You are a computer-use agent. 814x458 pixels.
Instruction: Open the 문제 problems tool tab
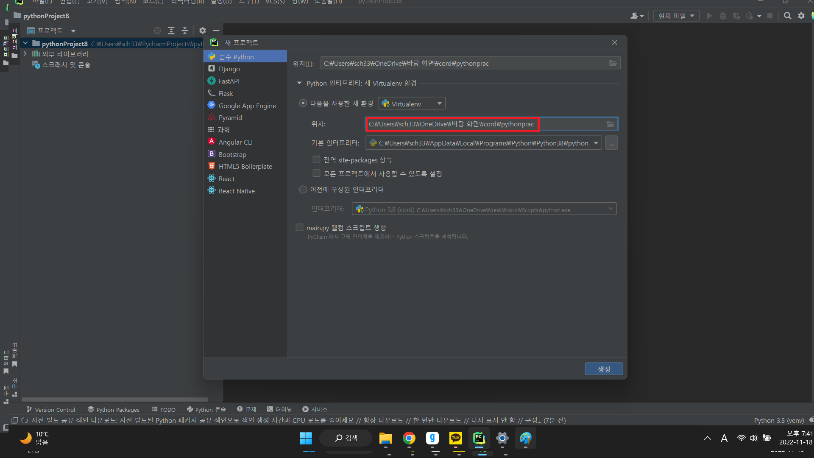[x=247, y=410]
